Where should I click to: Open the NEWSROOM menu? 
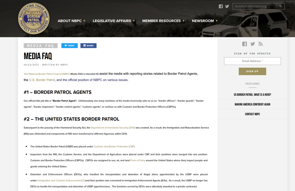[x=203, y=21]
